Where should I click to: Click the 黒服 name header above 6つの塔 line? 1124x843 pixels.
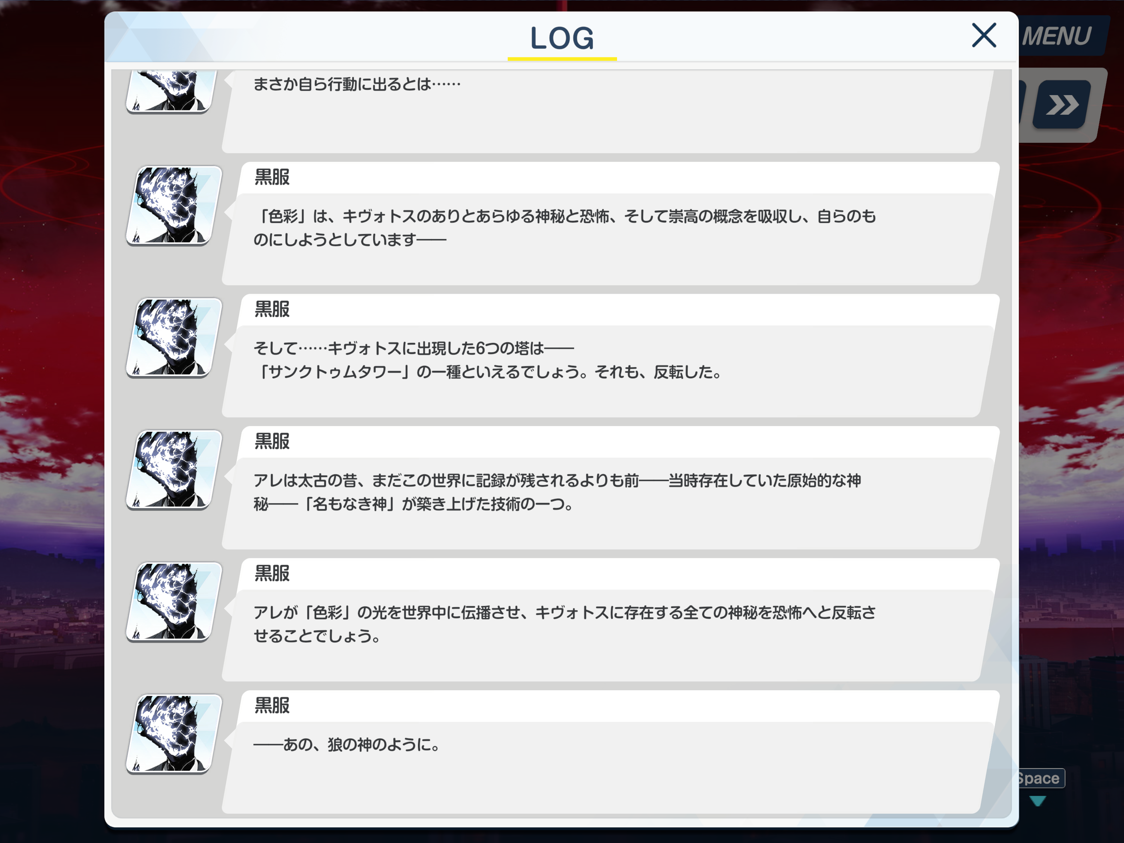tap(272, 309)
